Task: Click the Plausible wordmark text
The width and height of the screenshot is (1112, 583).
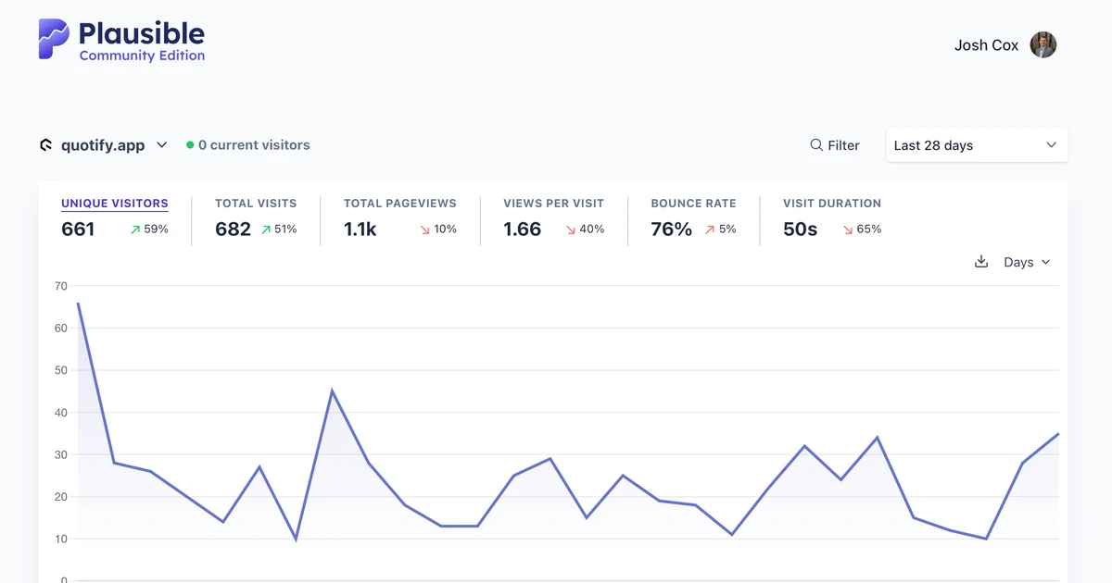Action: tap(142, 33)
